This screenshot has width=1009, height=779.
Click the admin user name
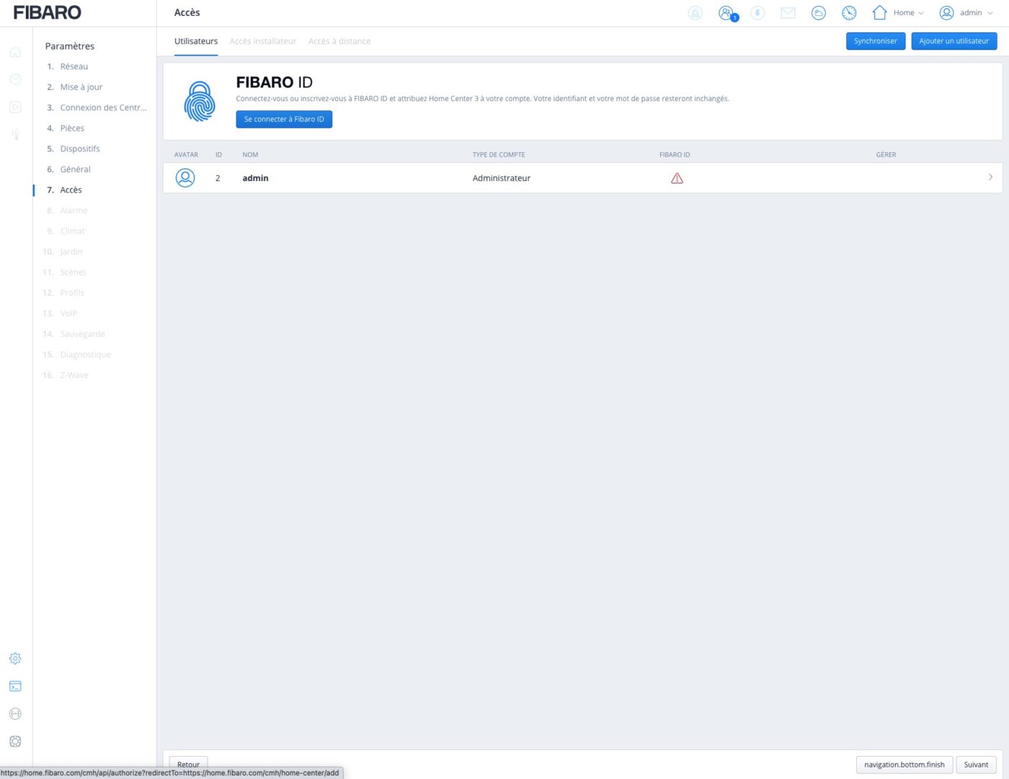[255, 178]
